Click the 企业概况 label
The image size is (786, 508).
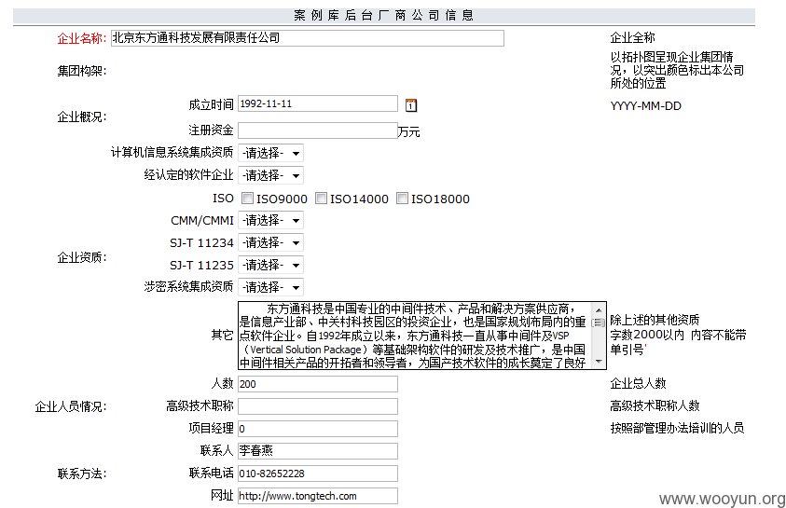click(x=82, y=117)
